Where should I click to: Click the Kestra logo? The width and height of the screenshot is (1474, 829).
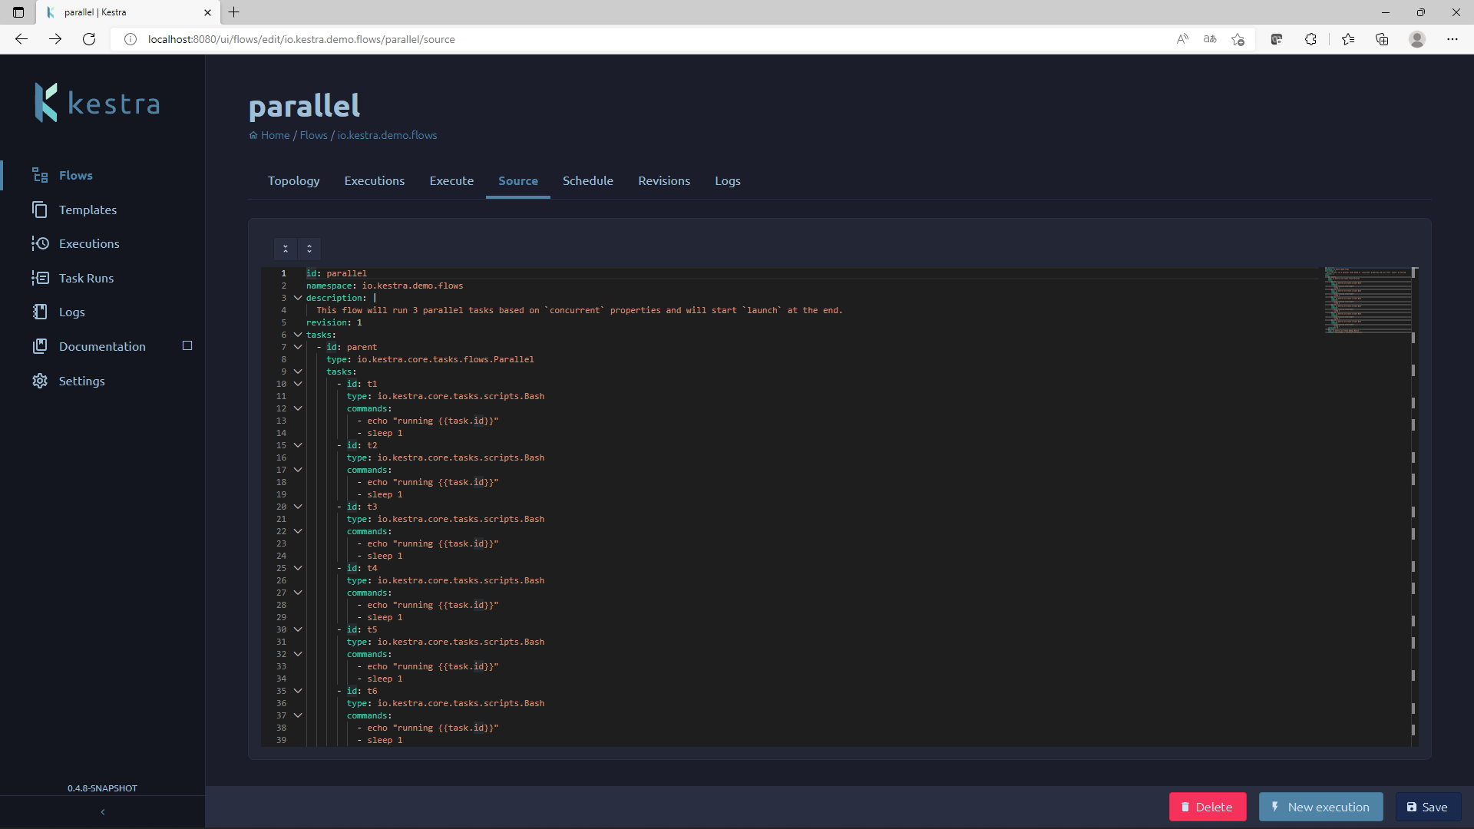coord(97,103)
